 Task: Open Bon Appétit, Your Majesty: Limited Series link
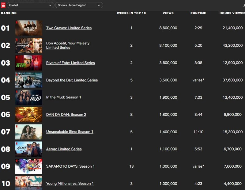tap(68, 45)
